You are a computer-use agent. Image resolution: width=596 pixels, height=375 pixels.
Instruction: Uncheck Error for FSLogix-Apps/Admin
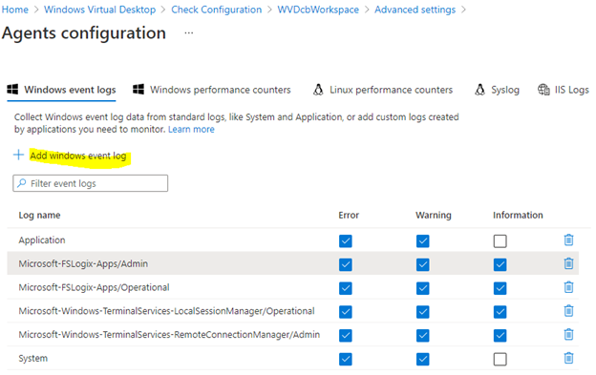point(346,264)
